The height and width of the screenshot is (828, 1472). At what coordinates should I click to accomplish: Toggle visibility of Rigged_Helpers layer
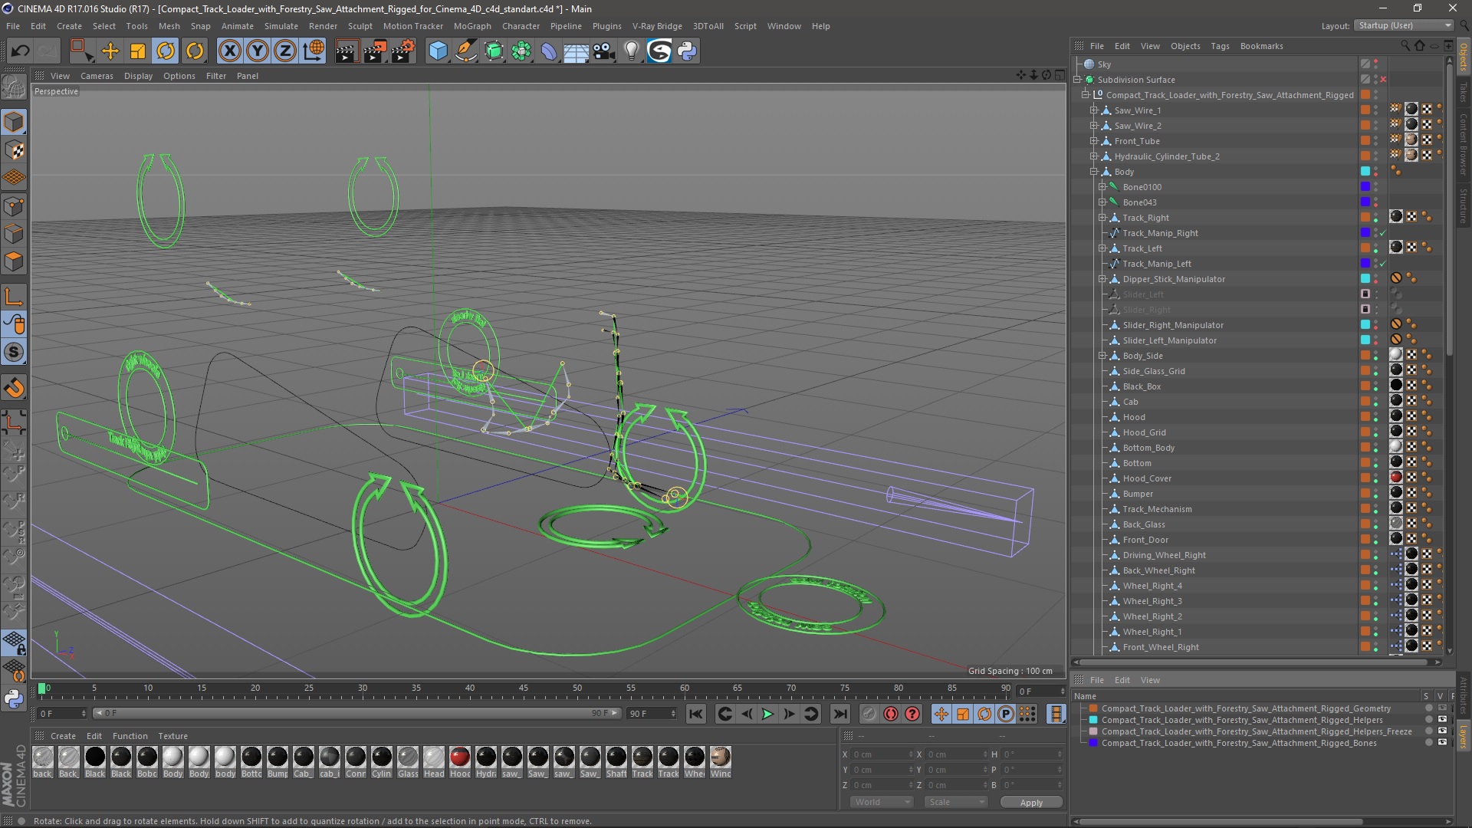(1442, 720)
